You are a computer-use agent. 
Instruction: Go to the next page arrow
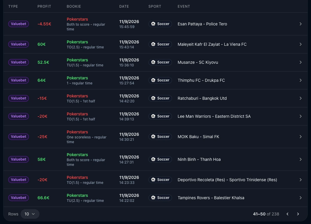coord(298,214)
